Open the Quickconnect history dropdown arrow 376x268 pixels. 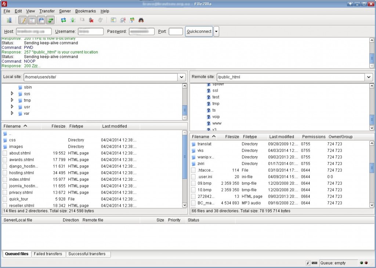pyautogui.click(x=216, y=32)
